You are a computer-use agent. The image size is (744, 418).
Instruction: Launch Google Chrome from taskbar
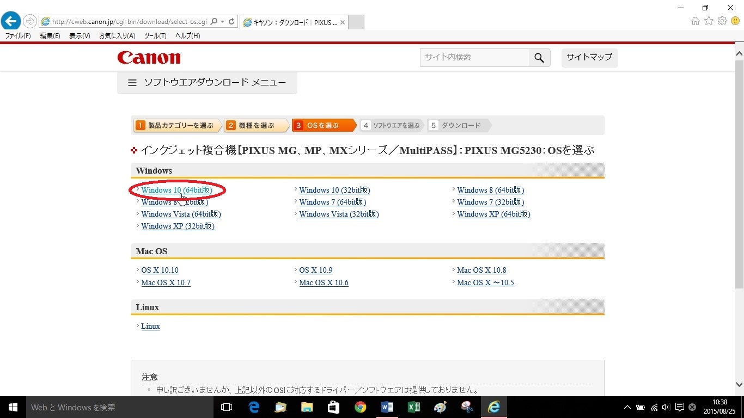click(360, 407)
